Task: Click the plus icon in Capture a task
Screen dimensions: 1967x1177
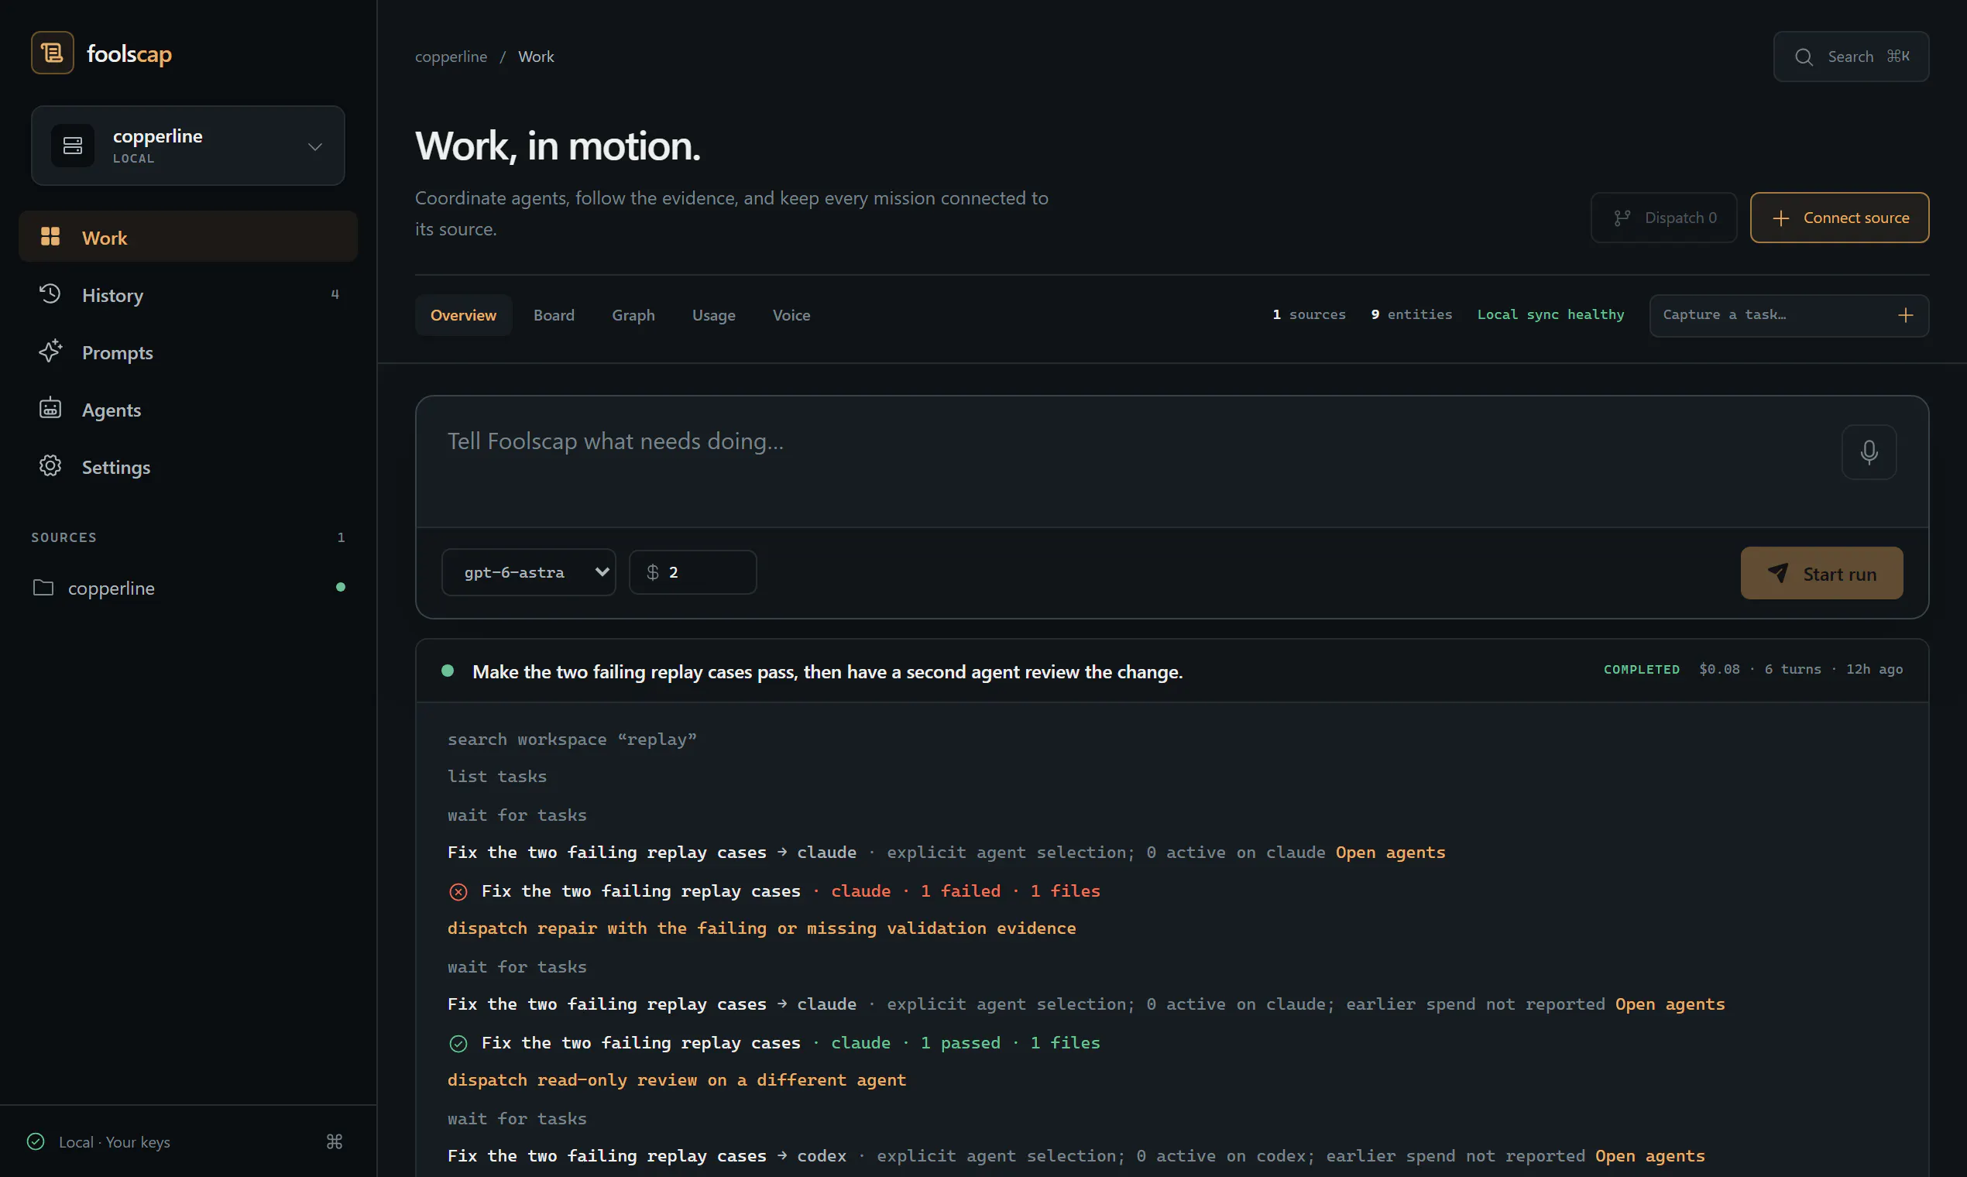Action: point(1905,316)
